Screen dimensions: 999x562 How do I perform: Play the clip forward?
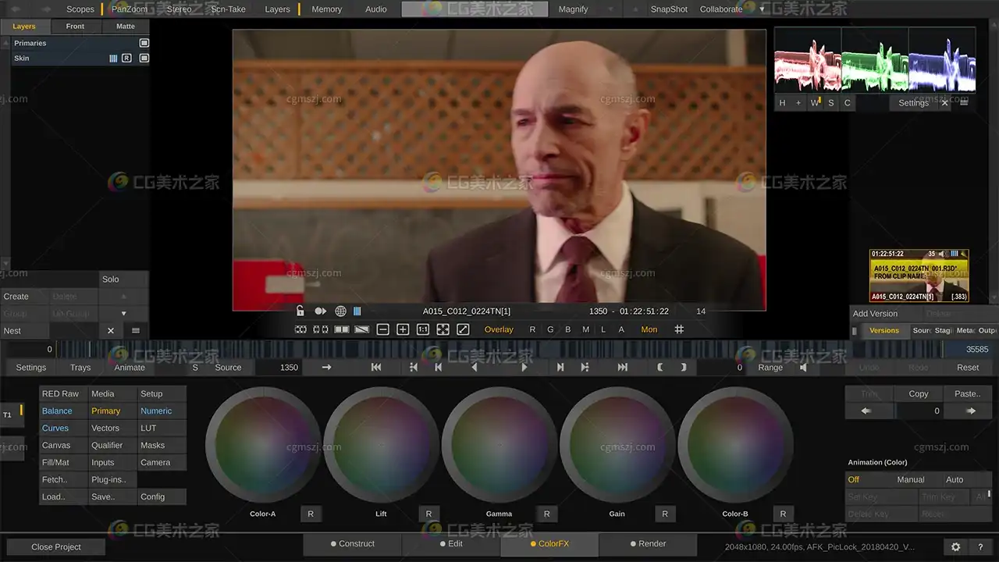(x=524, y=367)
